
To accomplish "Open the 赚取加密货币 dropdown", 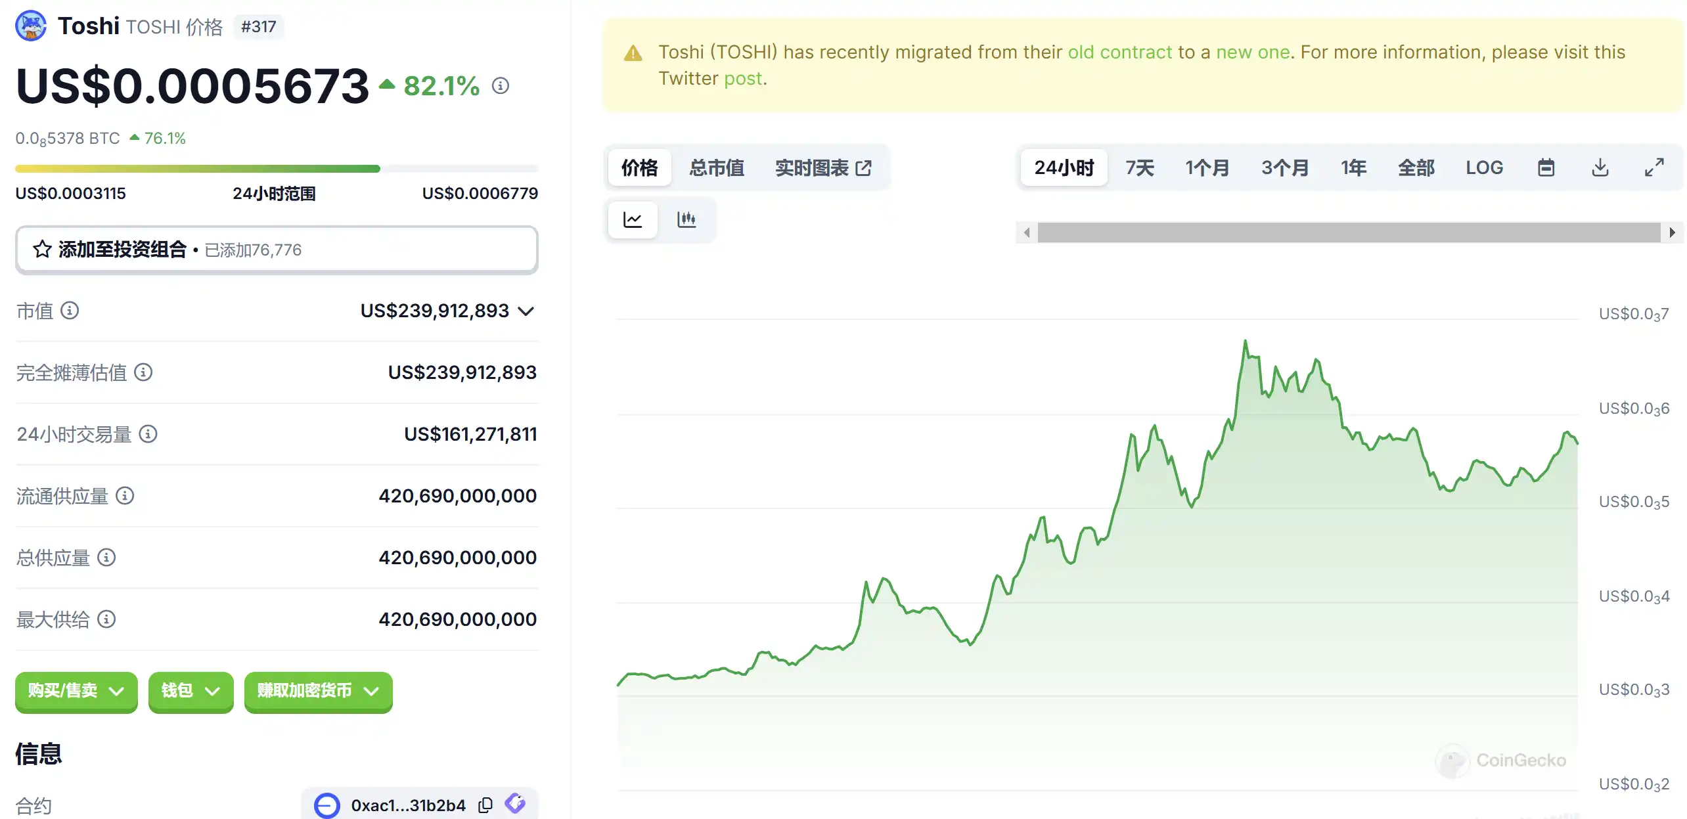I will (318, 691).
